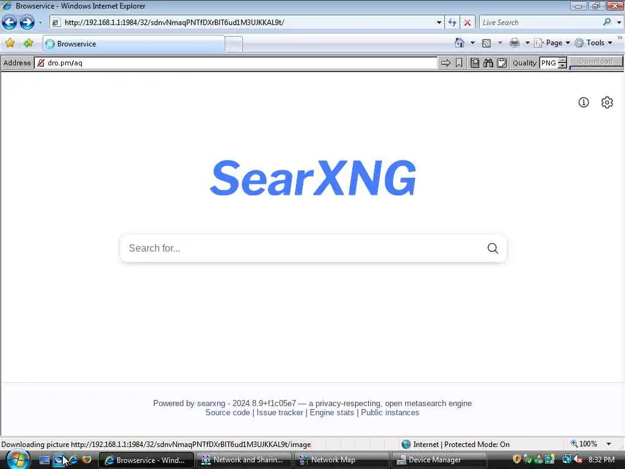The image size is (625, 469).
Task: Increase Quality with the up stepper
Action: click(562, 60)
